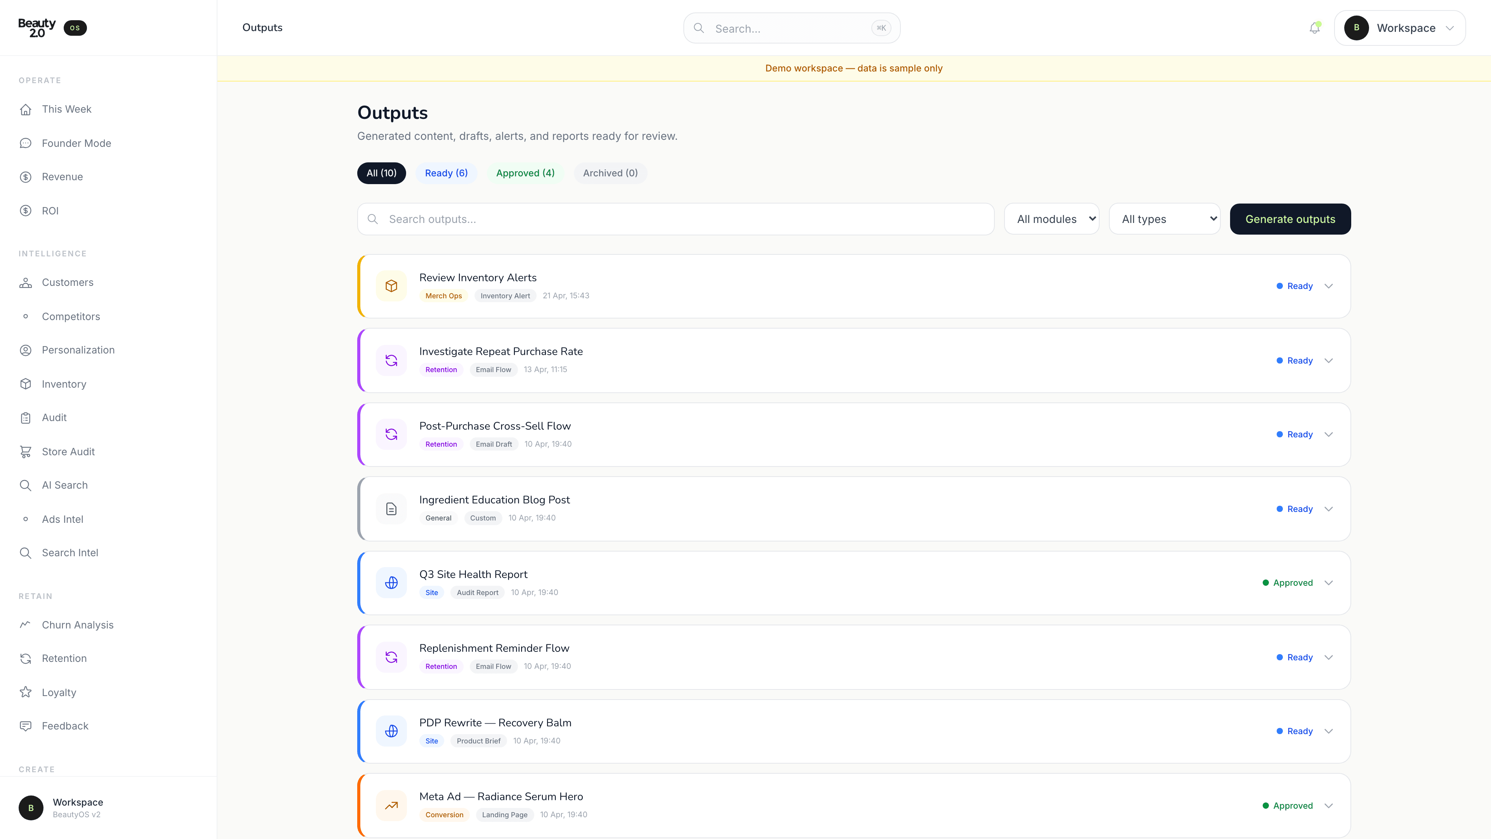The width and height of the screenshot is (1491, 839).
Task: Click the globe icon on PDP Rewrite Recovery Balm
Action: 391,731
